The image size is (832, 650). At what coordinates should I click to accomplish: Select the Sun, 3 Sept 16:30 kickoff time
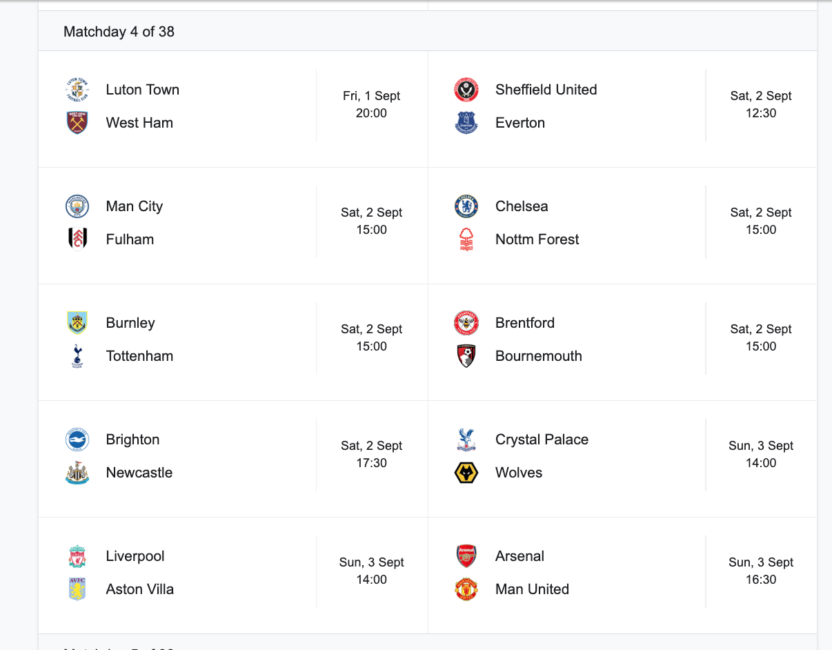tap(761, 571)
